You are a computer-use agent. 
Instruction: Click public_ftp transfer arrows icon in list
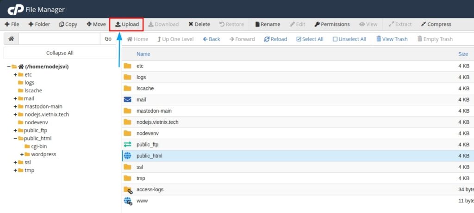[128, 145]
